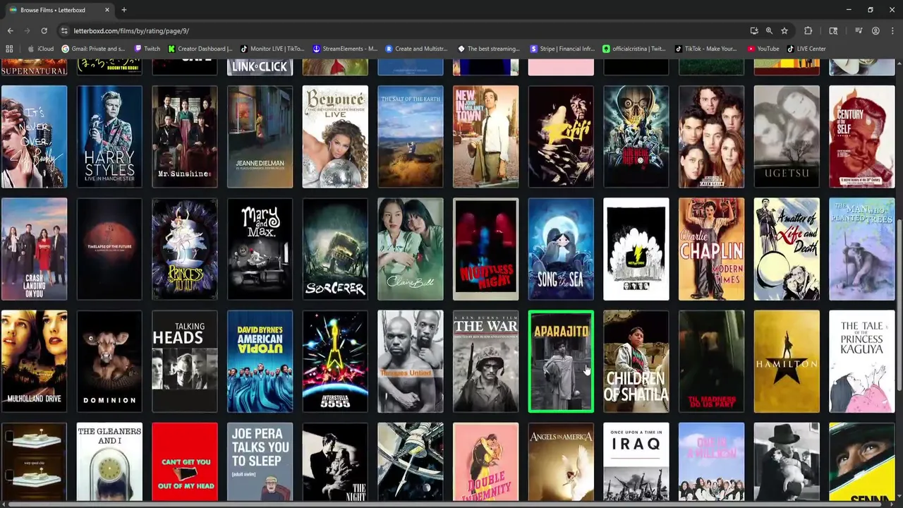Open the New in Town poster
Screen dimensions: 903x508
click(485, 137)
